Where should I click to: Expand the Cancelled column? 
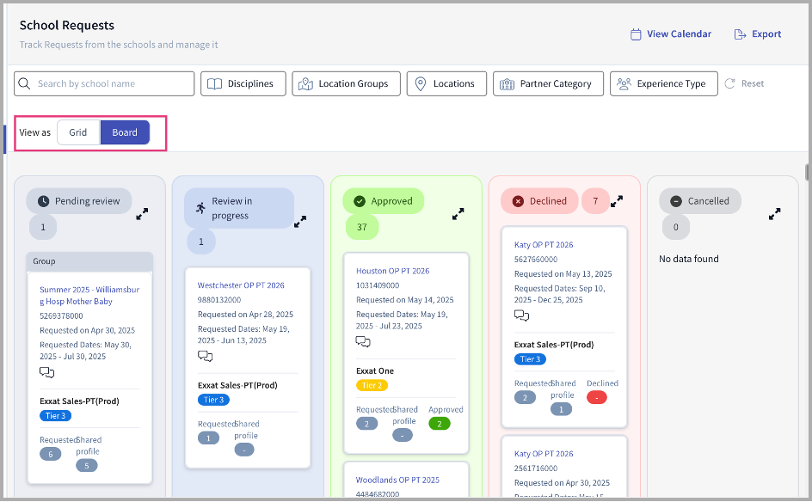pyautogui.click(x=775, y=214)
